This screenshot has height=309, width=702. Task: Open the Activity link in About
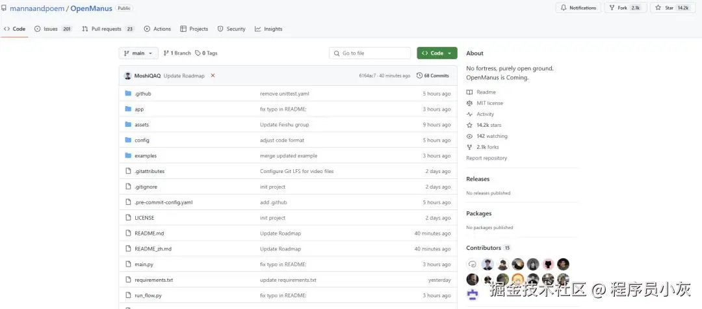tap(480, 114)
